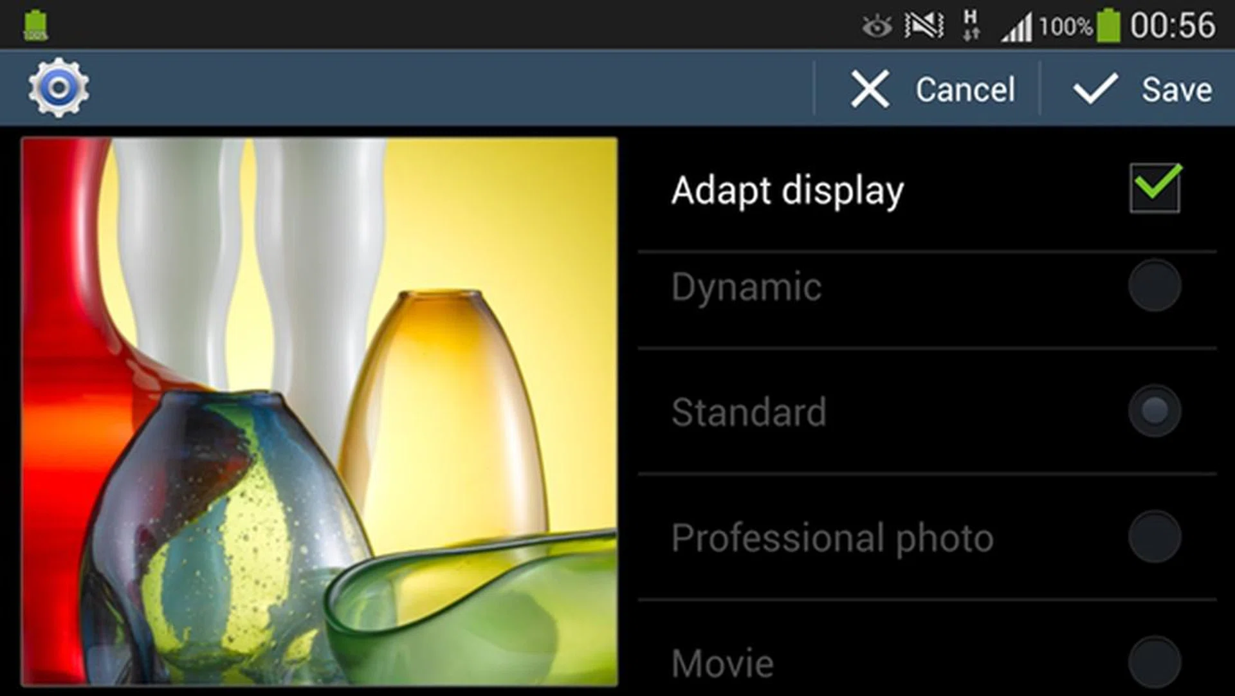Tap the Adapt display text label
Screen dimensions: 1235x696
(787, 191)
